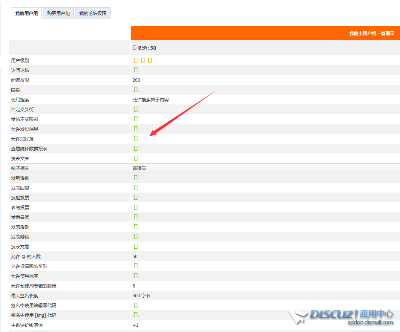Click the 访问论坛 permission status icon
Screen dimensions: 400x332
click(136, 70)
